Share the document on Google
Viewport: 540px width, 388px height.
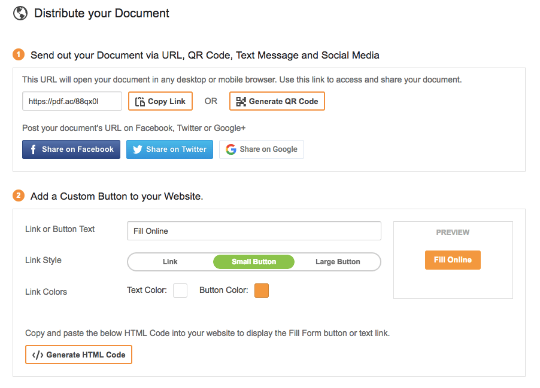(x=262, y=149)
